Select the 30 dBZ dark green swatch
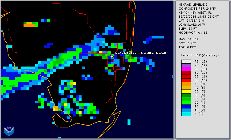Screen dimensions: 231x140 (186, 95)
